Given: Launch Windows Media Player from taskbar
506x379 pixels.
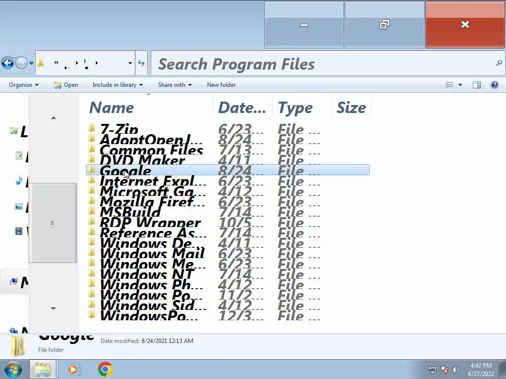Looking at the screenshot, I should pyautogui.click(x=73, y=369).
